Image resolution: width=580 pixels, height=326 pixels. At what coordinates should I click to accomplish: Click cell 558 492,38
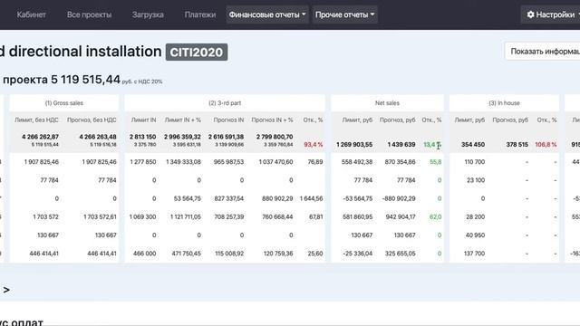tap(357, 162)
